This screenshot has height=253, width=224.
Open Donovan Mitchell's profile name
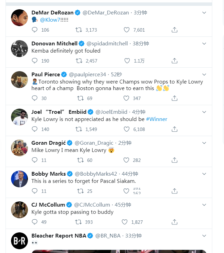[54, 44]
